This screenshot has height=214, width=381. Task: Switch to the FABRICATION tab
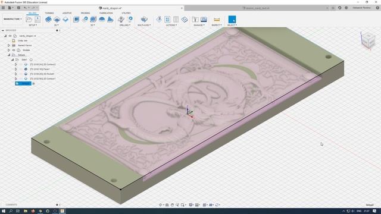pyautogui.click(x=106, y=13)
